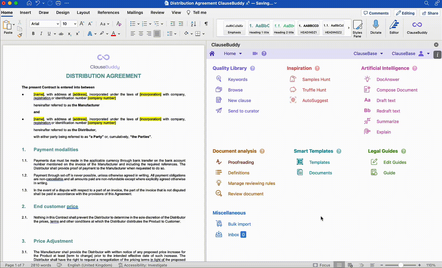Open the borders dropdown arrow

tap(203, 34)
